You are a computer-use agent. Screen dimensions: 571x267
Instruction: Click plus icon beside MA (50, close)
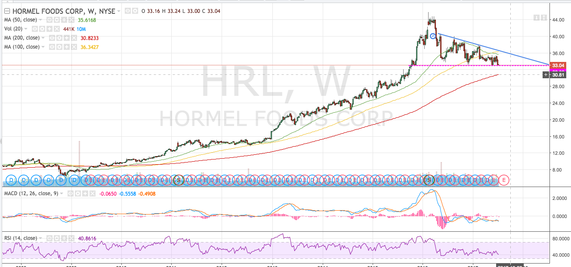[63, 20]
